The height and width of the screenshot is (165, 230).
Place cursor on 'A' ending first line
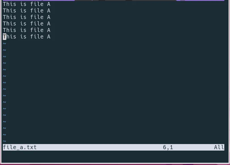pos(49,4)
